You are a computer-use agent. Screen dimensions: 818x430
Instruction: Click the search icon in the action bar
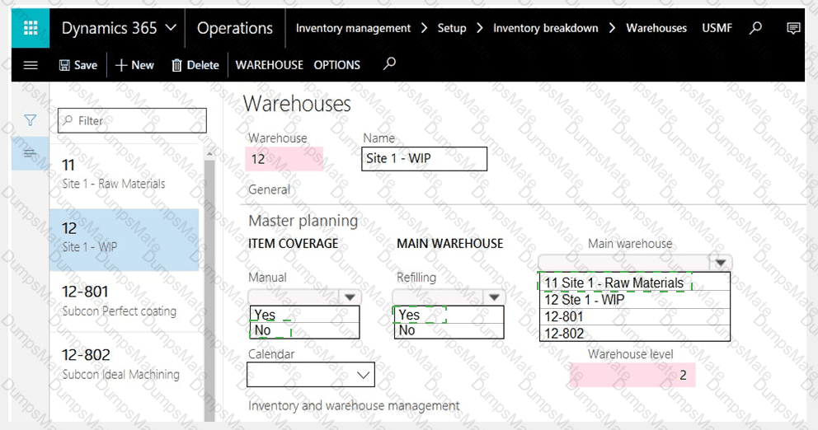pos(390,63)
